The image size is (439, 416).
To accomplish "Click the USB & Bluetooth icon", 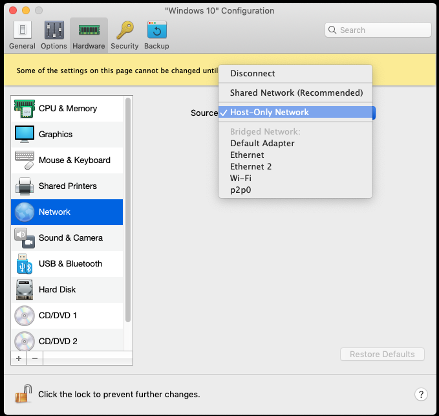I will [25, 264].
